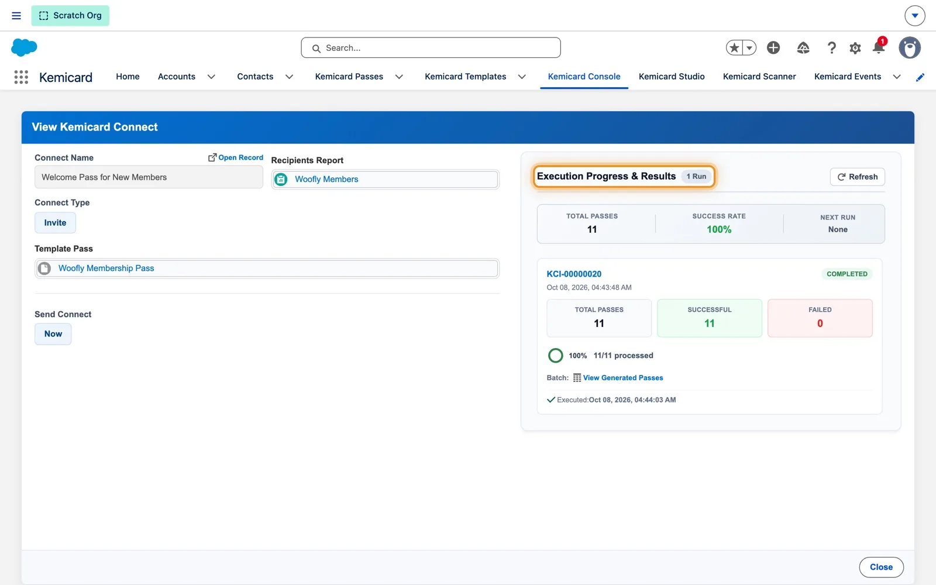Click the Refresh button
Viewport: 936px width, 585px height.
(857, 177)
